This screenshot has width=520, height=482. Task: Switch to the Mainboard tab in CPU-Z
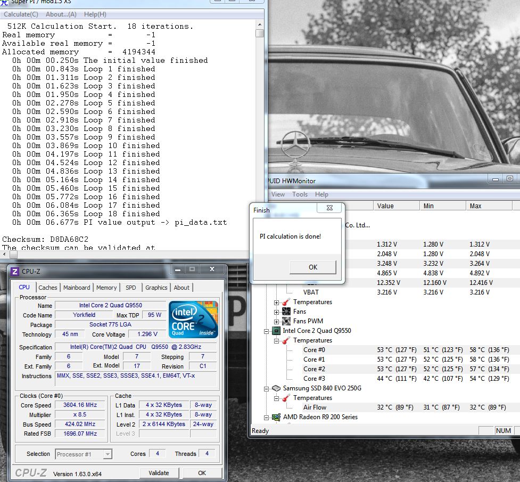tap(77, 288)
